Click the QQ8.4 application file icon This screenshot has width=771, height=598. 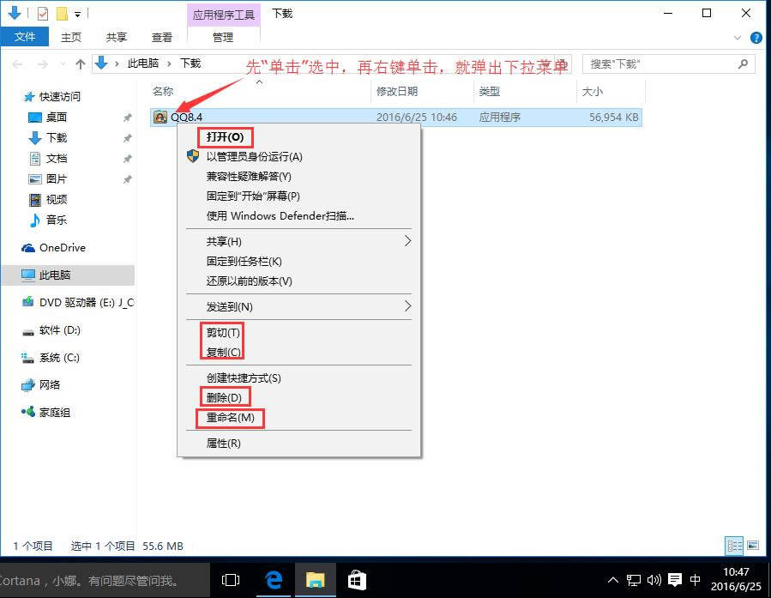[x=160, y=118]
